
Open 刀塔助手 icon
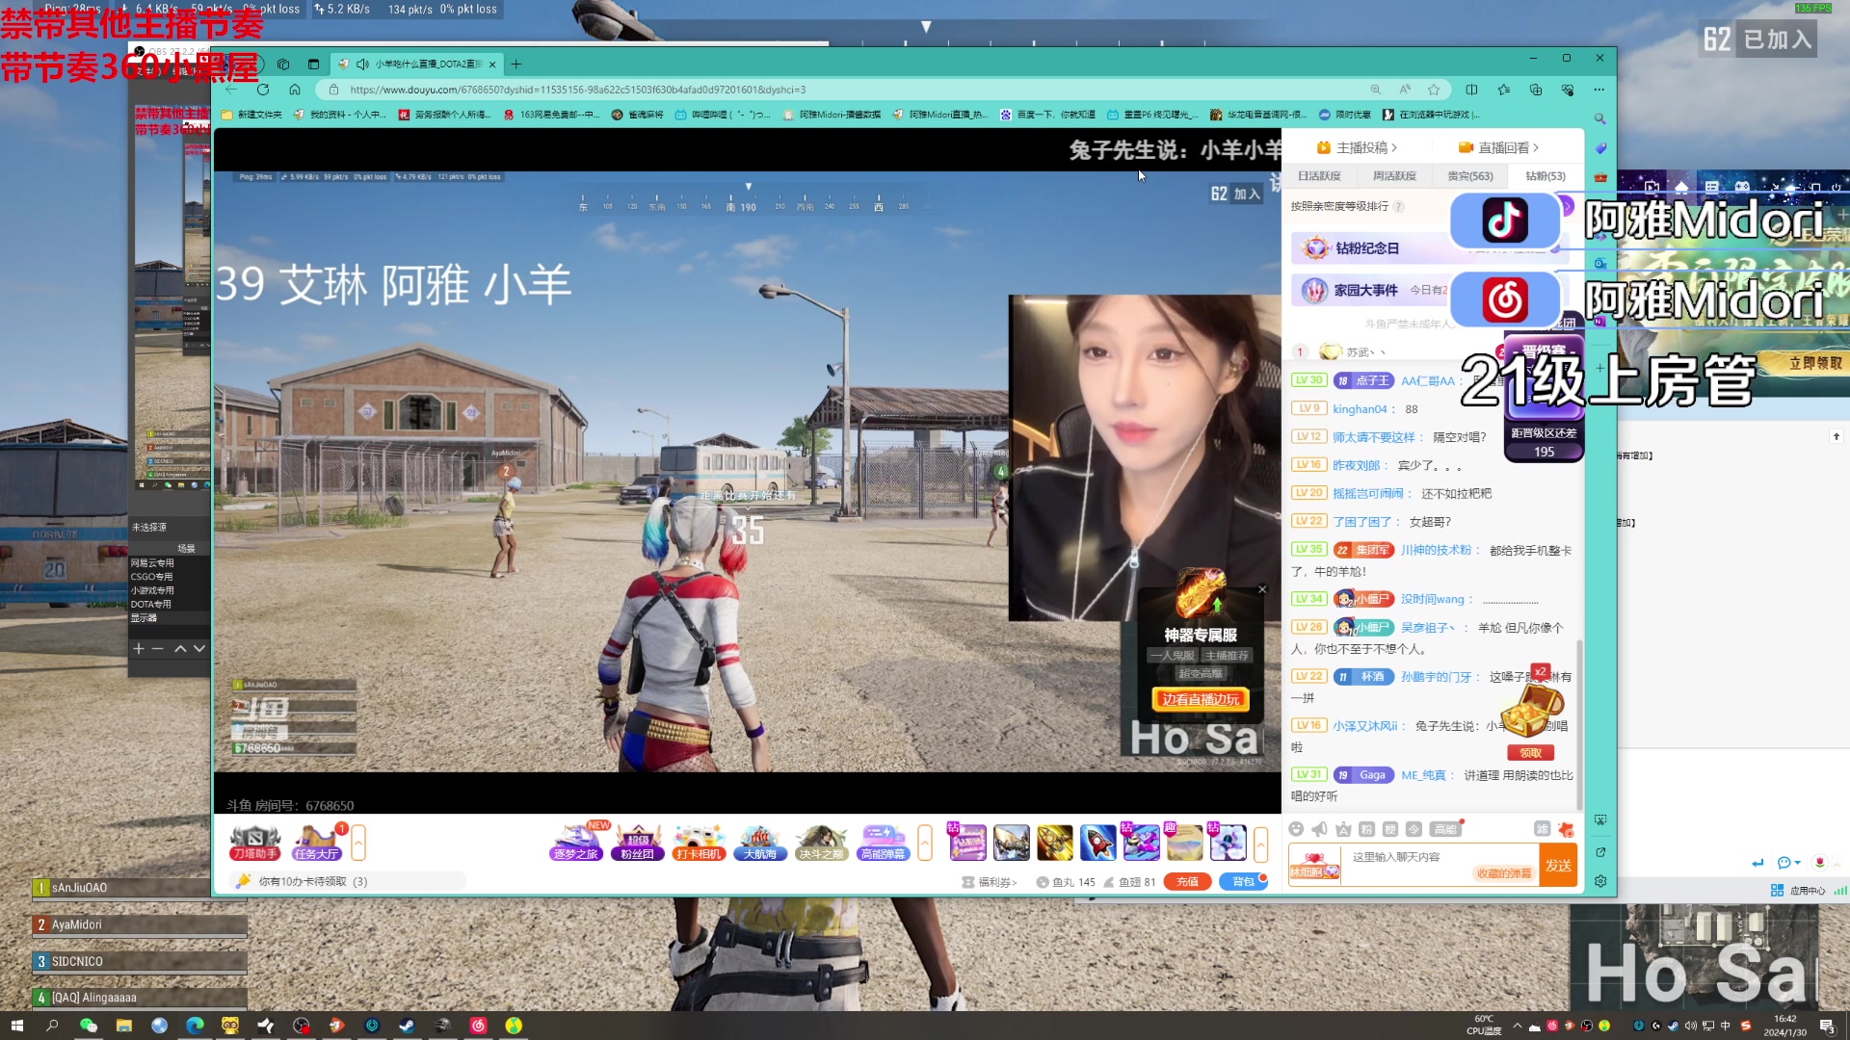point(255,843)
